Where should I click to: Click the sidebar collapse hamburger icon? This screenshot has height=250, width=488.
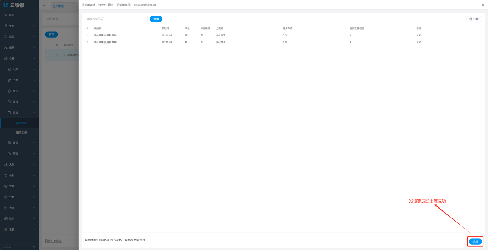[45, 5]
